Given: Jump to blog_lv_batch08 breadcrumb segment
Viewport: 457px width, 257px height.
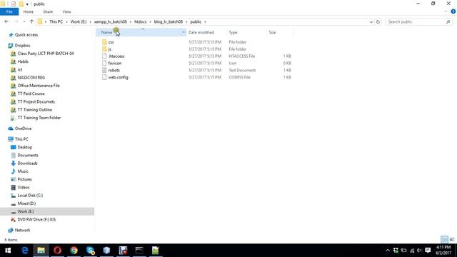Looking at the screenshot, I should (169, 22).
